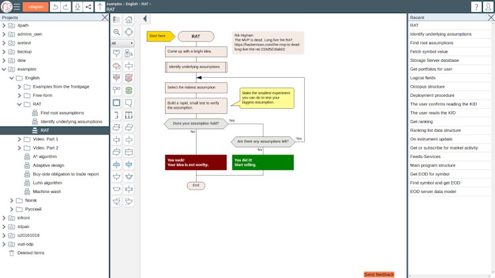Expand the 4path project
This screenshot has height=278, width=495.
coord(4,26)
